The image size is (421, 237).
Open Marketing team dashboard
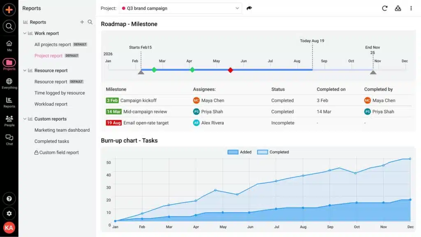coord(62,130)
